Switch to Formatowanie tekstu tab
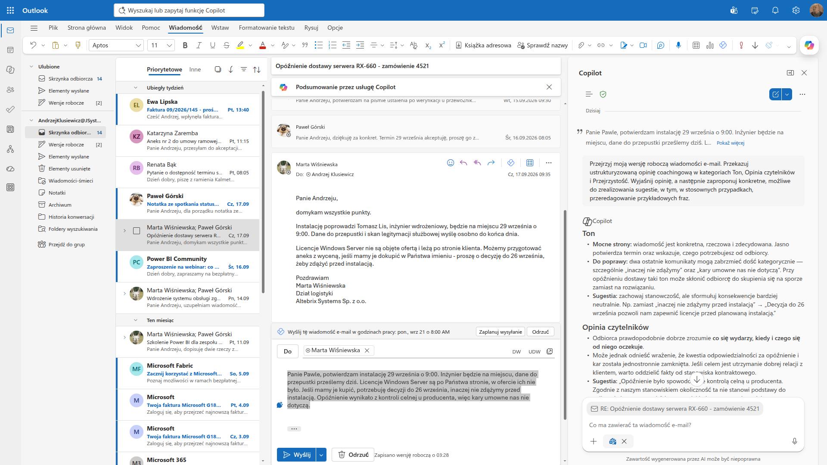Image resolution: width=827 pixels, height=465 pixels. coord(267,28)
